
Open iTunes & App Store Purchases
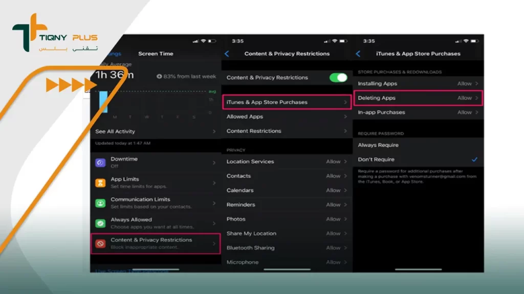[287, 102]
